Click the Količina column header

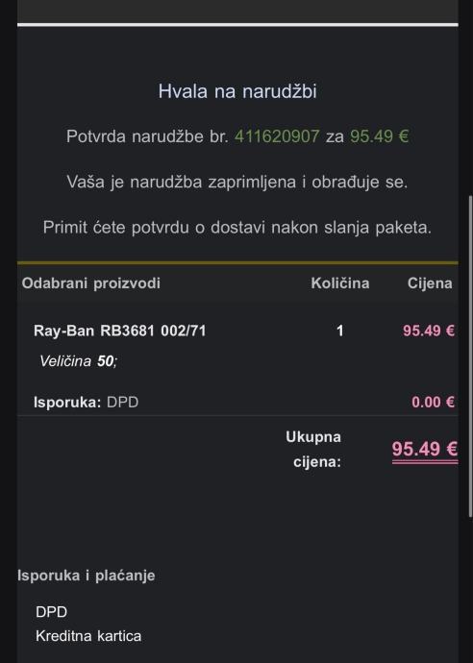[x=340, y=283]
